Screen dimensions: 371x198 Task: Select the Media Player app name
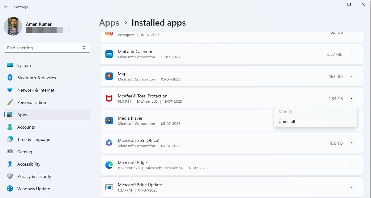[x=130, y=118]
